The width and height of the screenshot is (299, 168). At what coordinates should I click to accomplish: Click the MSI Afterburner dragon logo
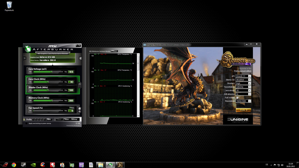tap(28, 49)
